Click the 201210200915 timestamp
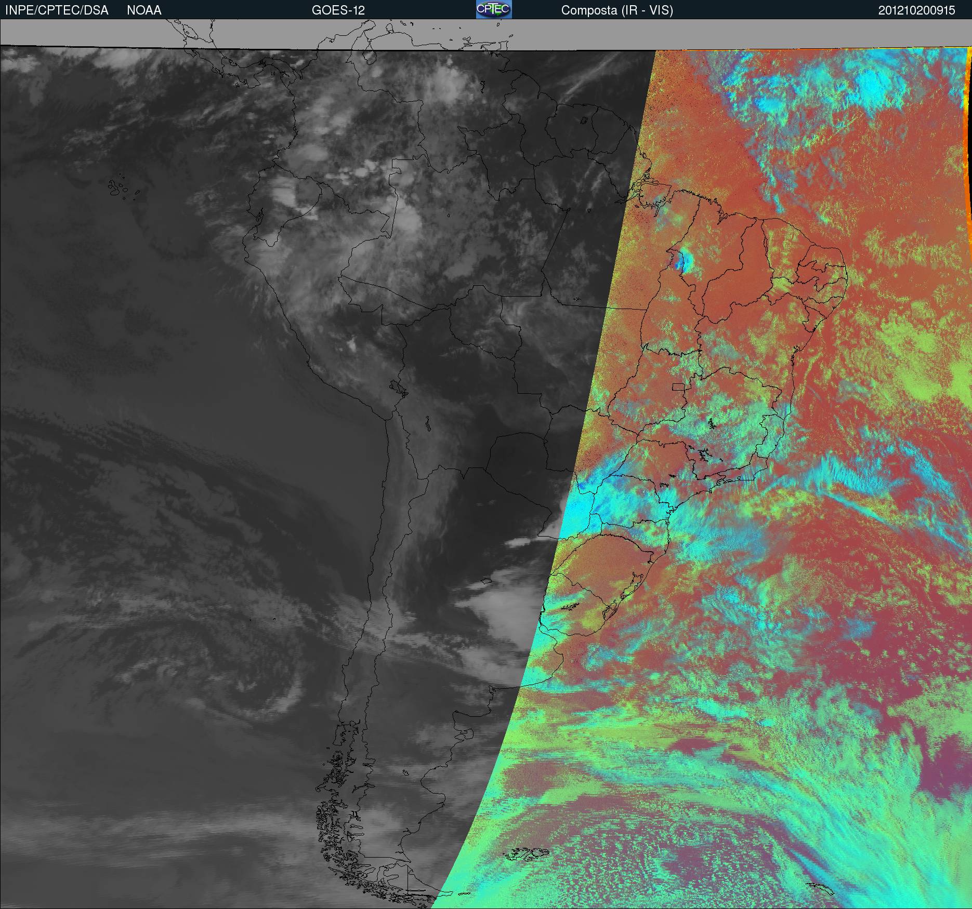This screenshot has height=909, width=972. [917, 10]
